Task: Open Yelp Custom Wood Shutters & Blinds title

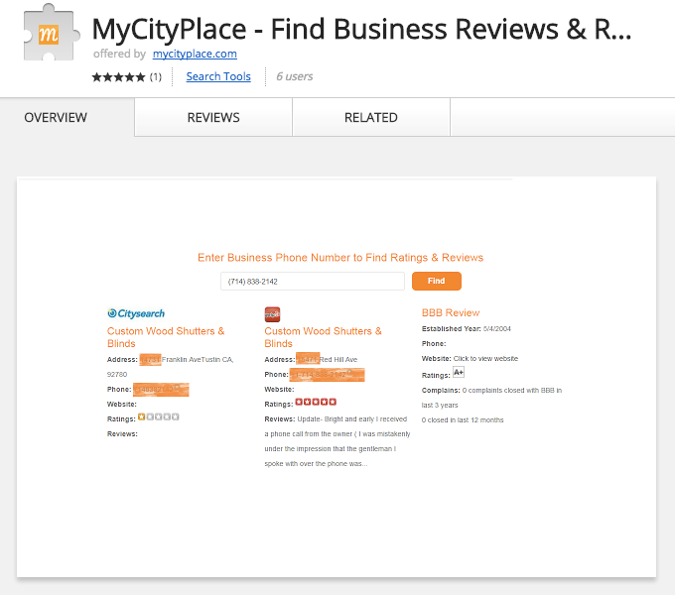Action: pos(323,337)
